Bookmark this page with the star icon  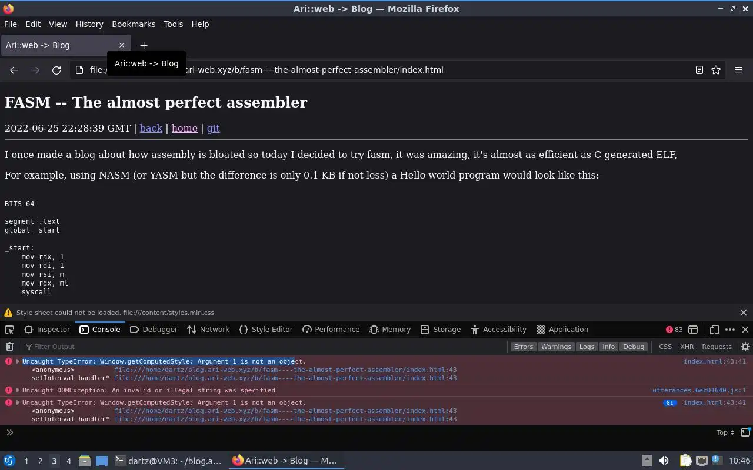tap(716, 70)
